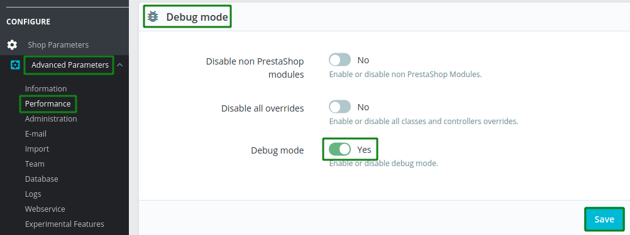
Task: Expand the Shop Parameters menu
Action: point(58,45)
